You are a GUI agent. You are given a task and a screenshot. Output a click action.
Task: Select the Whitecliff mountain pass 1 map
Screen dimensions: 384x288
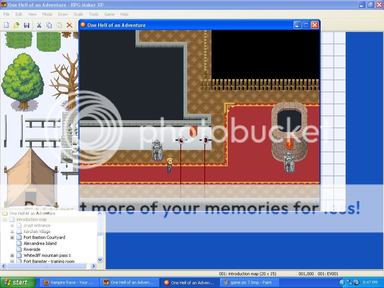(47, 255)
